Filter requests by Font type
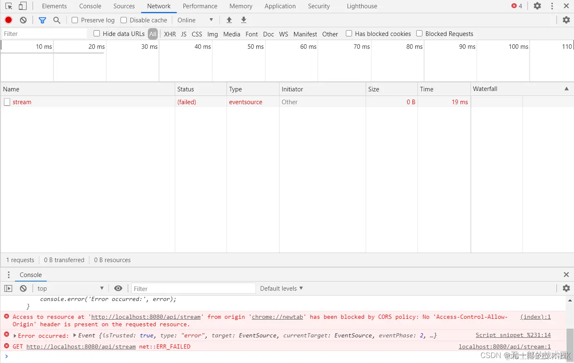The width and height of the screenshot is (574, 363). (x=252, y=34)
